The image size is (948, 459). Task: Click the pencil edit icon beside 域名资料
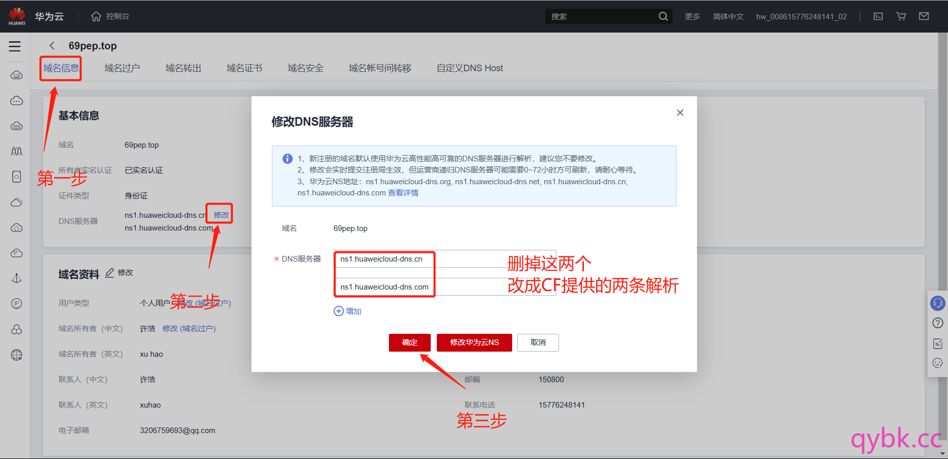[x=109, y=273]
